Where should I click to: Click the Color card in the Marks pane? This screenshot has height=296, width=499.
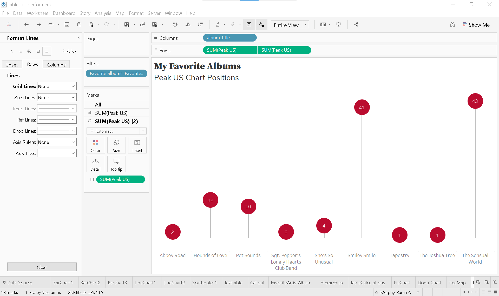[96, 145]
